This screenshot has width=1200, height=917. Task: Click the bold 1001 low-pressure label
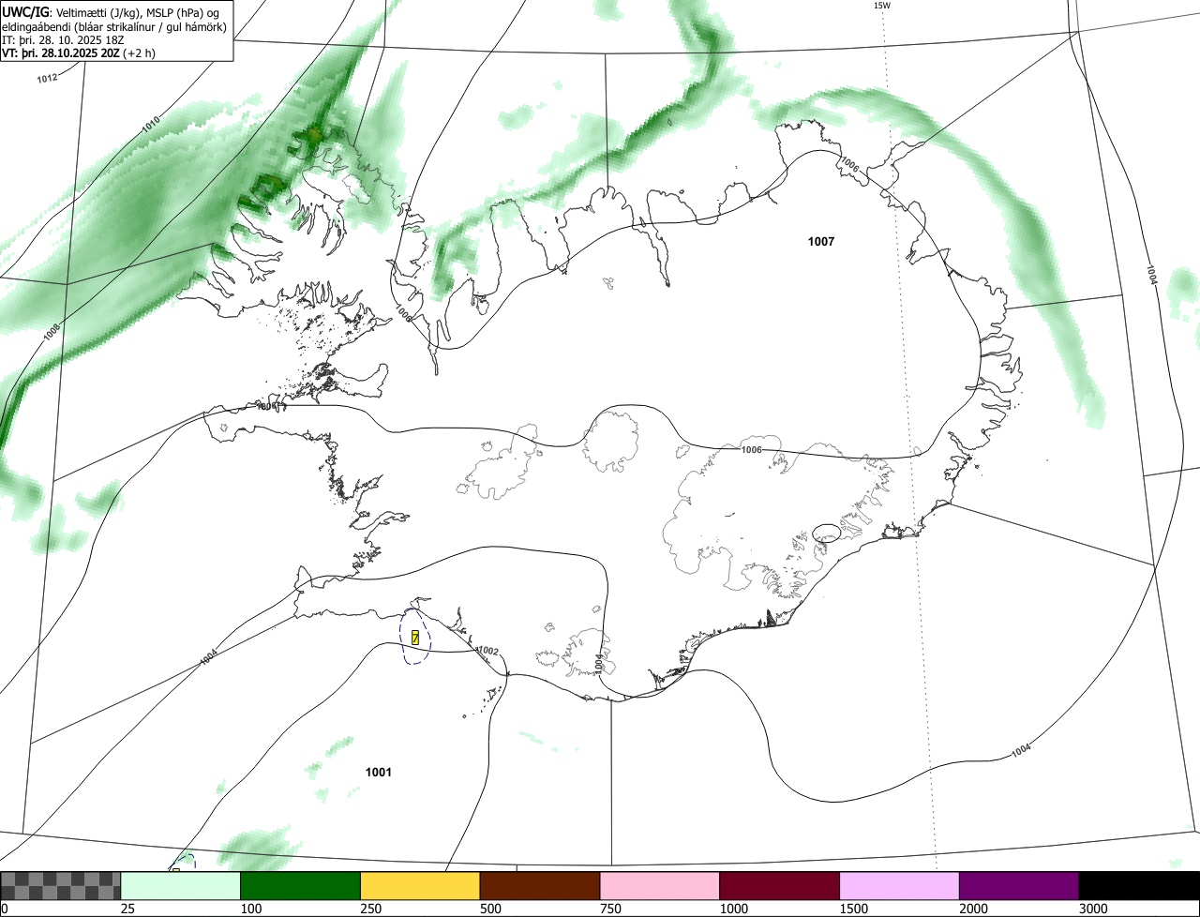point(378,773)
